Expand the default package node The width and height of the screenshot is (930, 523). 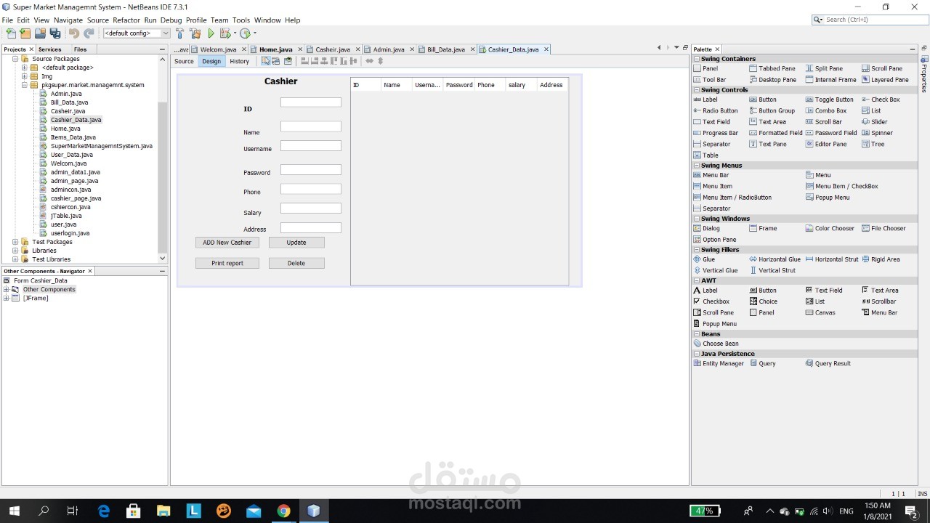[x=24, y=68]
